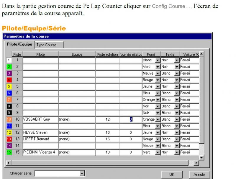Select the Pilote/Equipe tab
The image size is (236, 179).
[19, 45]
